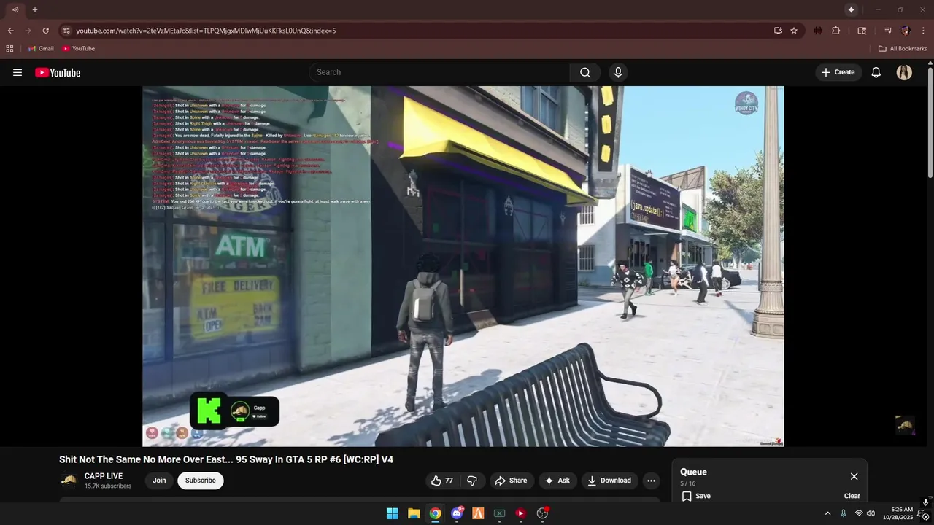Click the CAPP LIVE channel avatar

[69, 481]
